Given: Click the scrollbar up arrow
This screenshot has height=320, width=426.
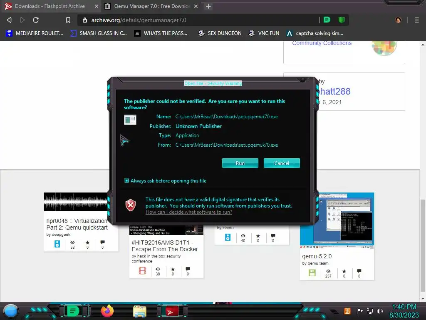Looking at the screenshot, I should click(423, 44).
